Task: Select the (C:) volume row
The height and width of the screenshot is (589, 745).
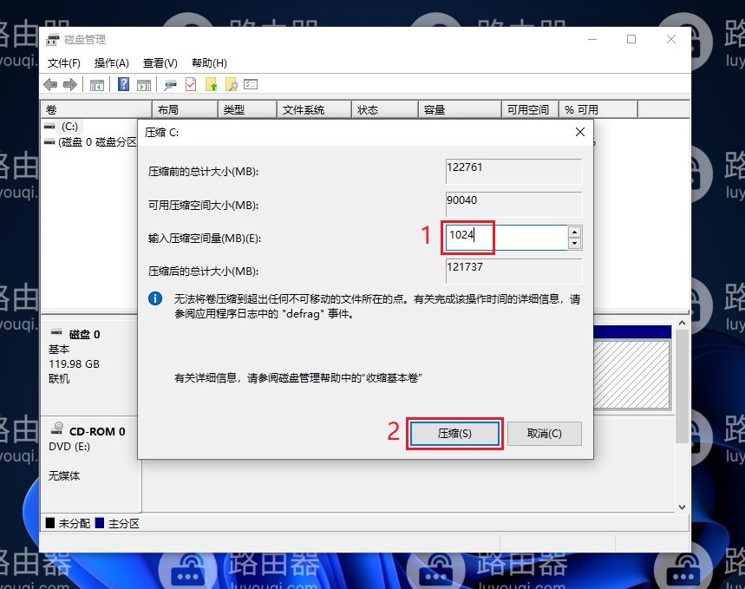Action: 69,127
